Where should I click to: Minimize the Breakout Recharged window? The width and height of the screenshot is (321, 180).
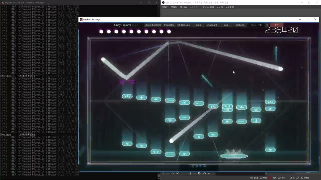pos(300,19)
